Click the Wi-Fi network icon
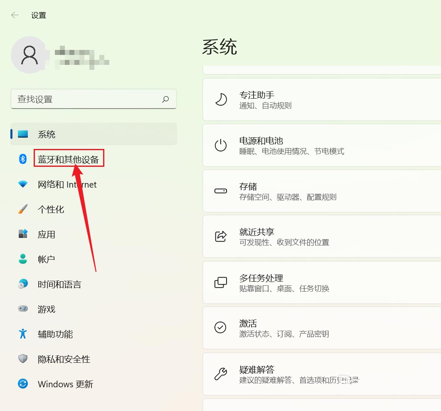The height and width of the screenshot is (411, 441). coord(23,184)
